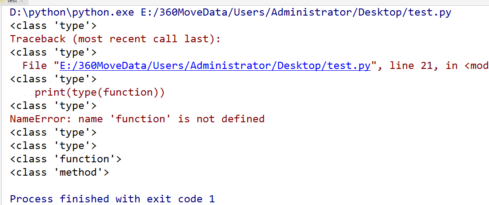Click the word "NameError" in the error
489x205 pixels.
point(38,119)
